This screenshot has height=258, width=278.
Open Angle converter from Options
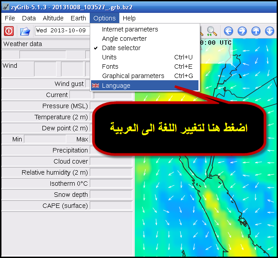[x=145, y=39]
